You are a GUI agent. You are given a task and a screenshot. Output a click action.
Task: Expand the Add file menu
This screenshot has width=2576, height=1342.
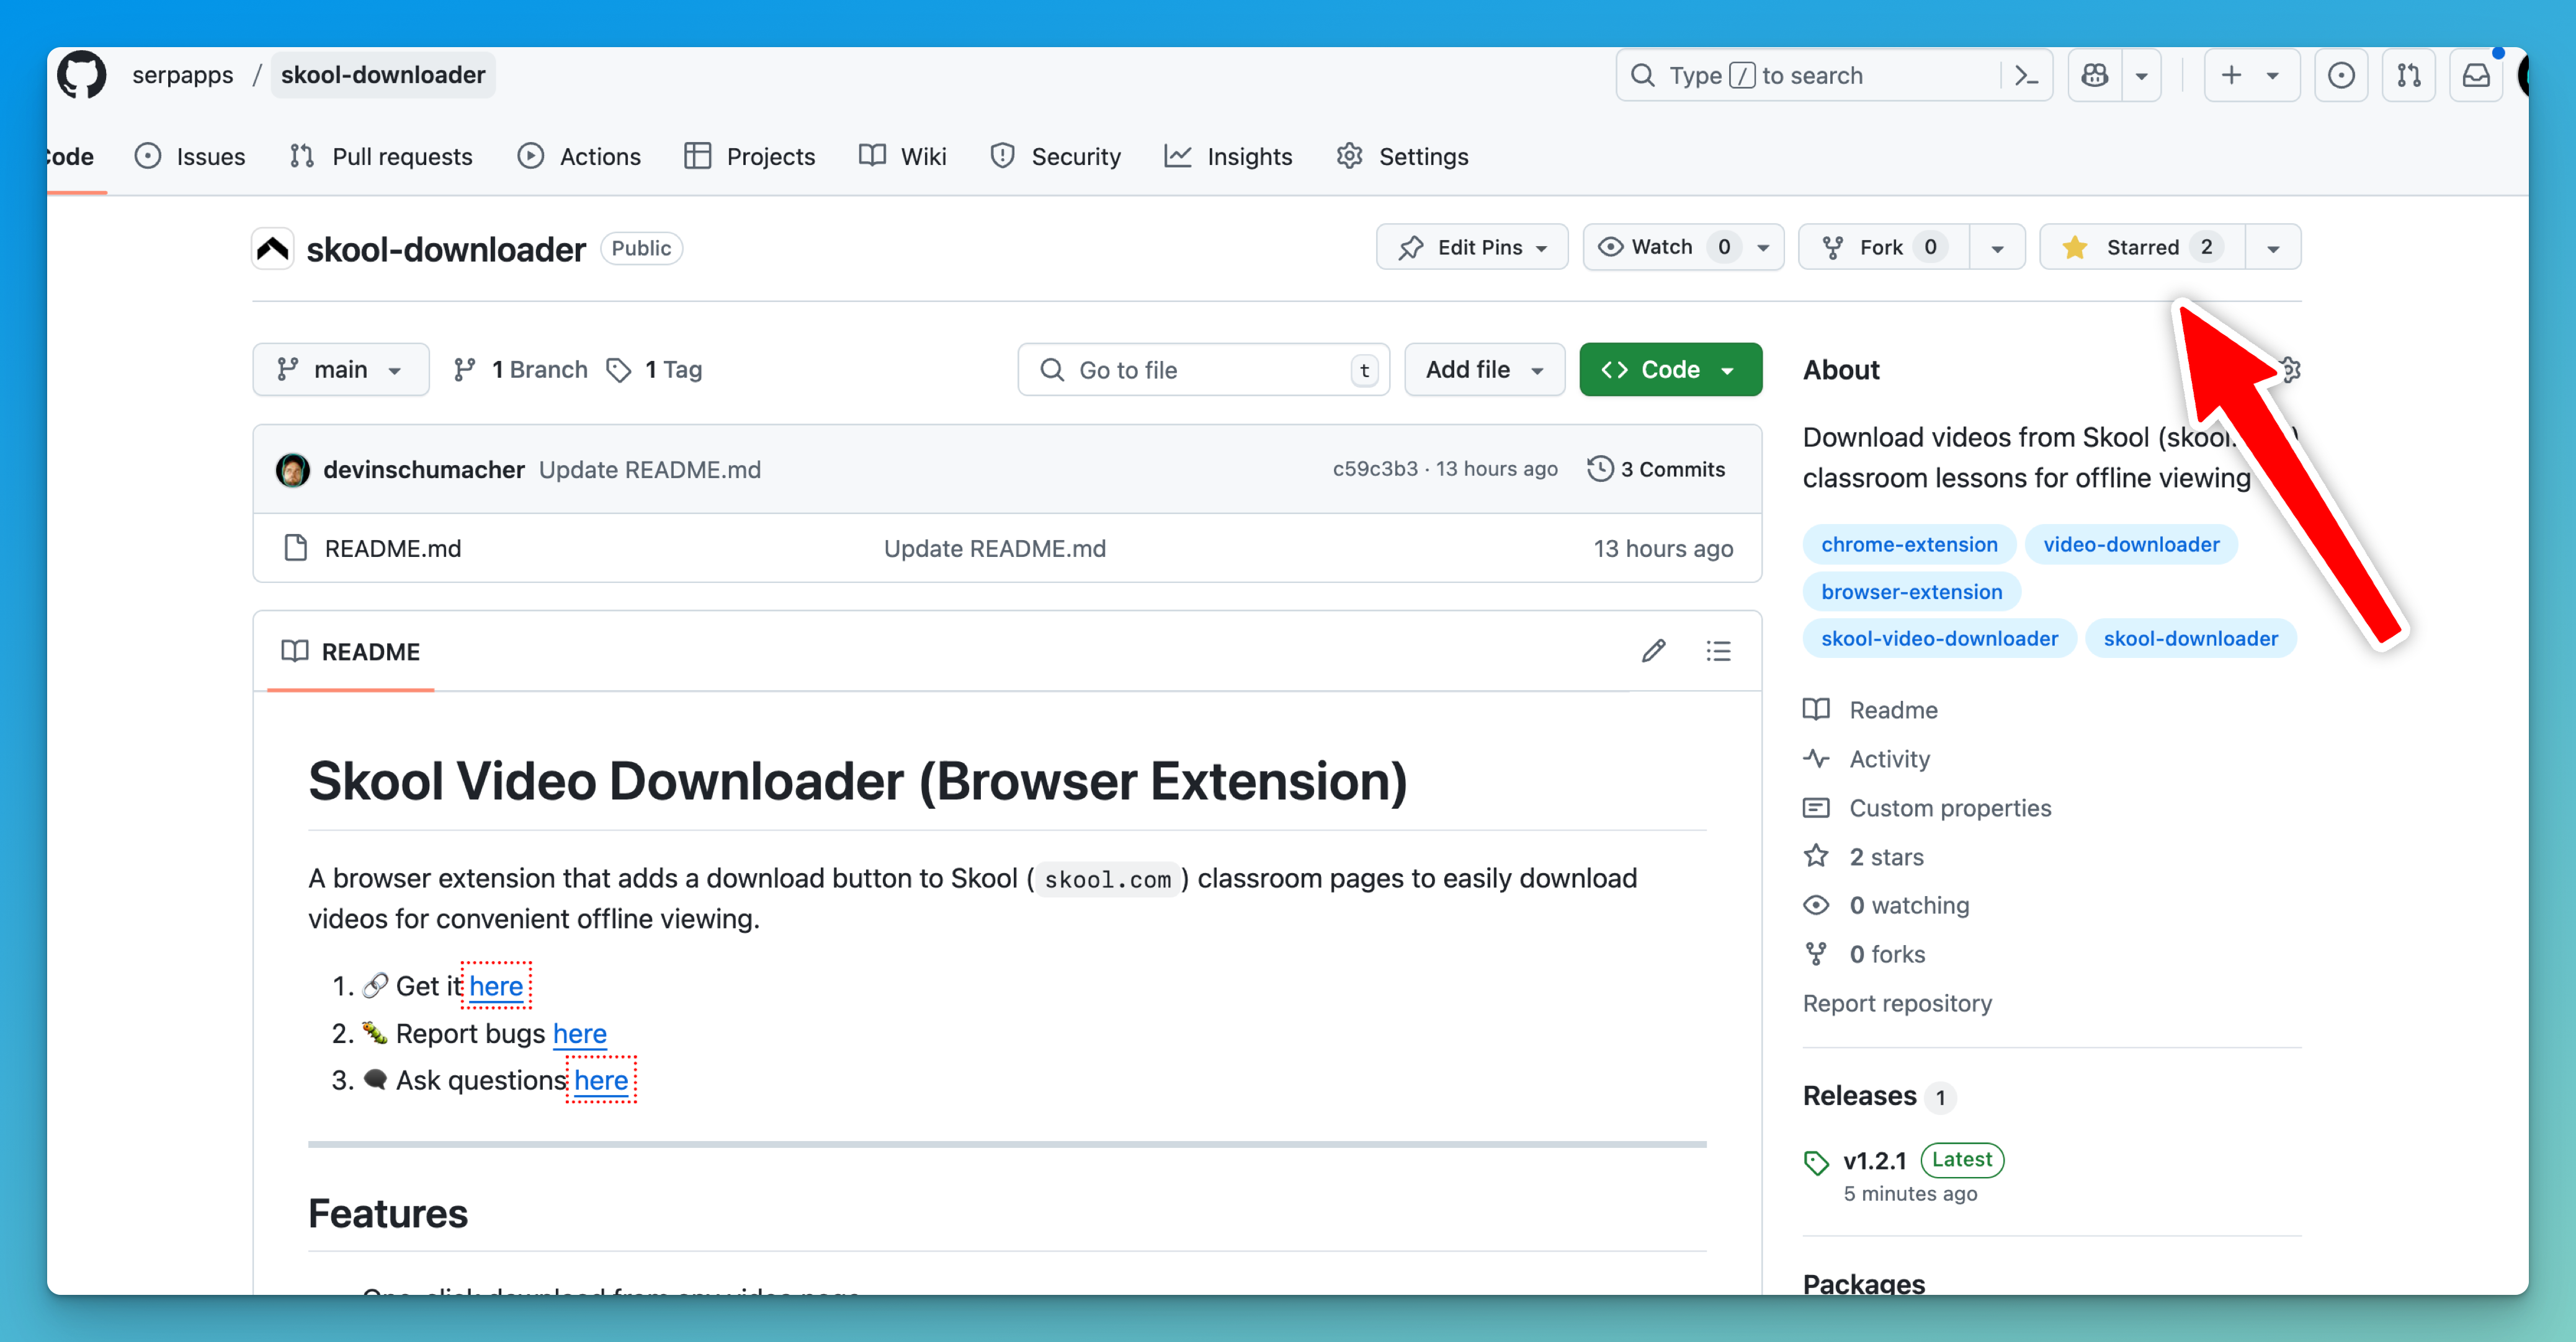[1484, 370]
